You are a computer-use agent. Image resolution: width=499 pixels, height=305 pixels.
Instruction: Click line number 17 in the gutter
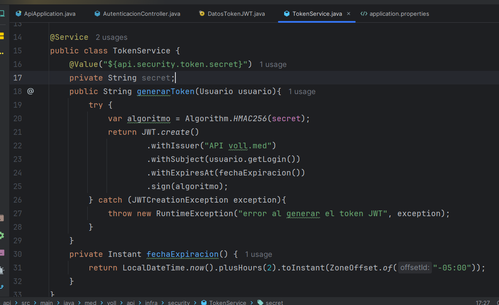(x=18, y=78)
